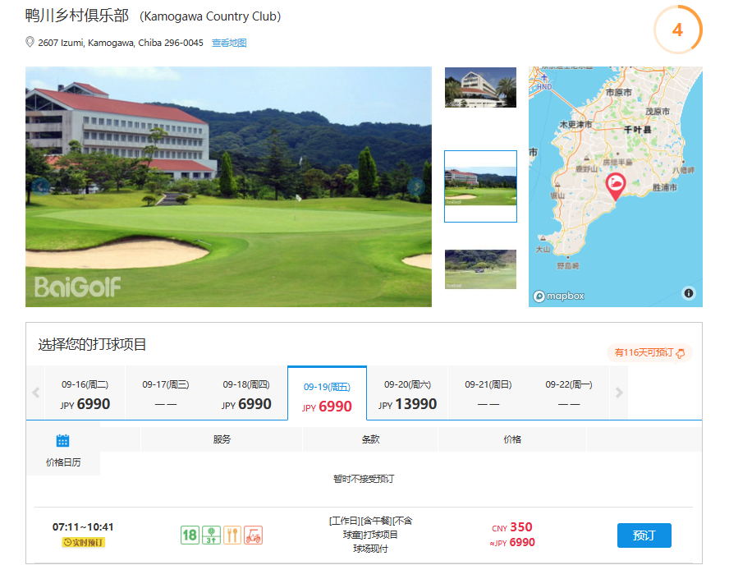Screen dimensions: 729x579
Task: Click the Mapbox logo
Action: [559, 296]
